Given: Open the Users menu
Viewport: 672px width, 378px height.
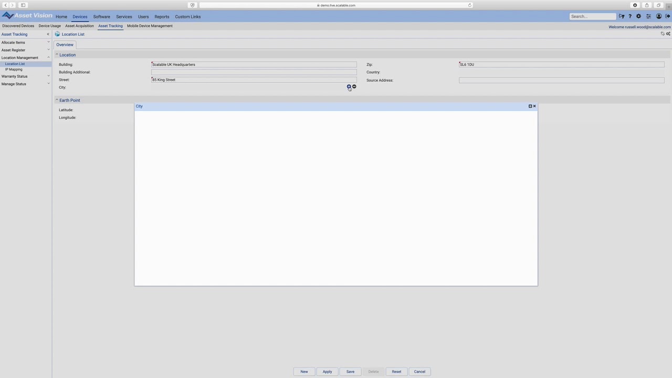Looking at the screenshot, I should pyautogui.click(x=143, y=17).
